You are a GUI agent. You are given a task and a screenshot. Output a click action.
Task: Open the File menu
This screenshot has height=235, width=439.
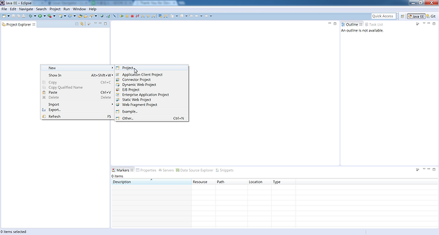tap(4, 9)
